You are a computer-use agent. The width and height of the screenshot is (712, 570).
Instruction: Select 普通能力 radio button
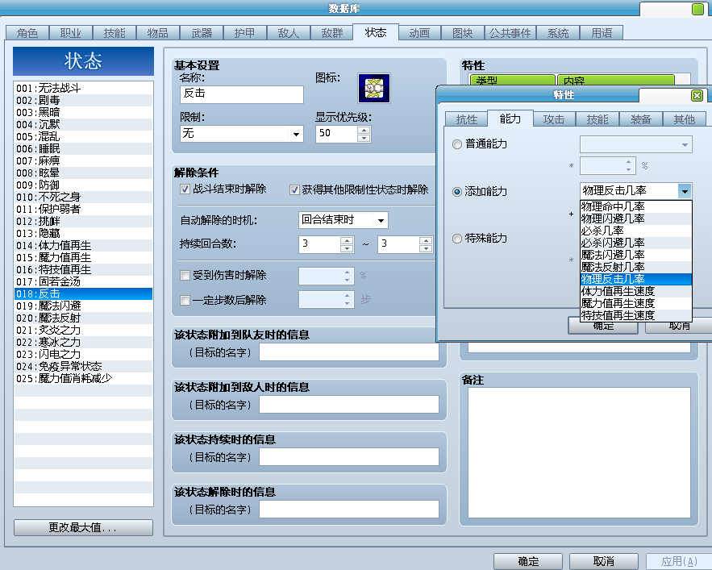coord(457,144)
